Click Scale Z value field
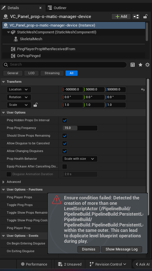Screen dimensions: 152x271 (x=116, y=105)
